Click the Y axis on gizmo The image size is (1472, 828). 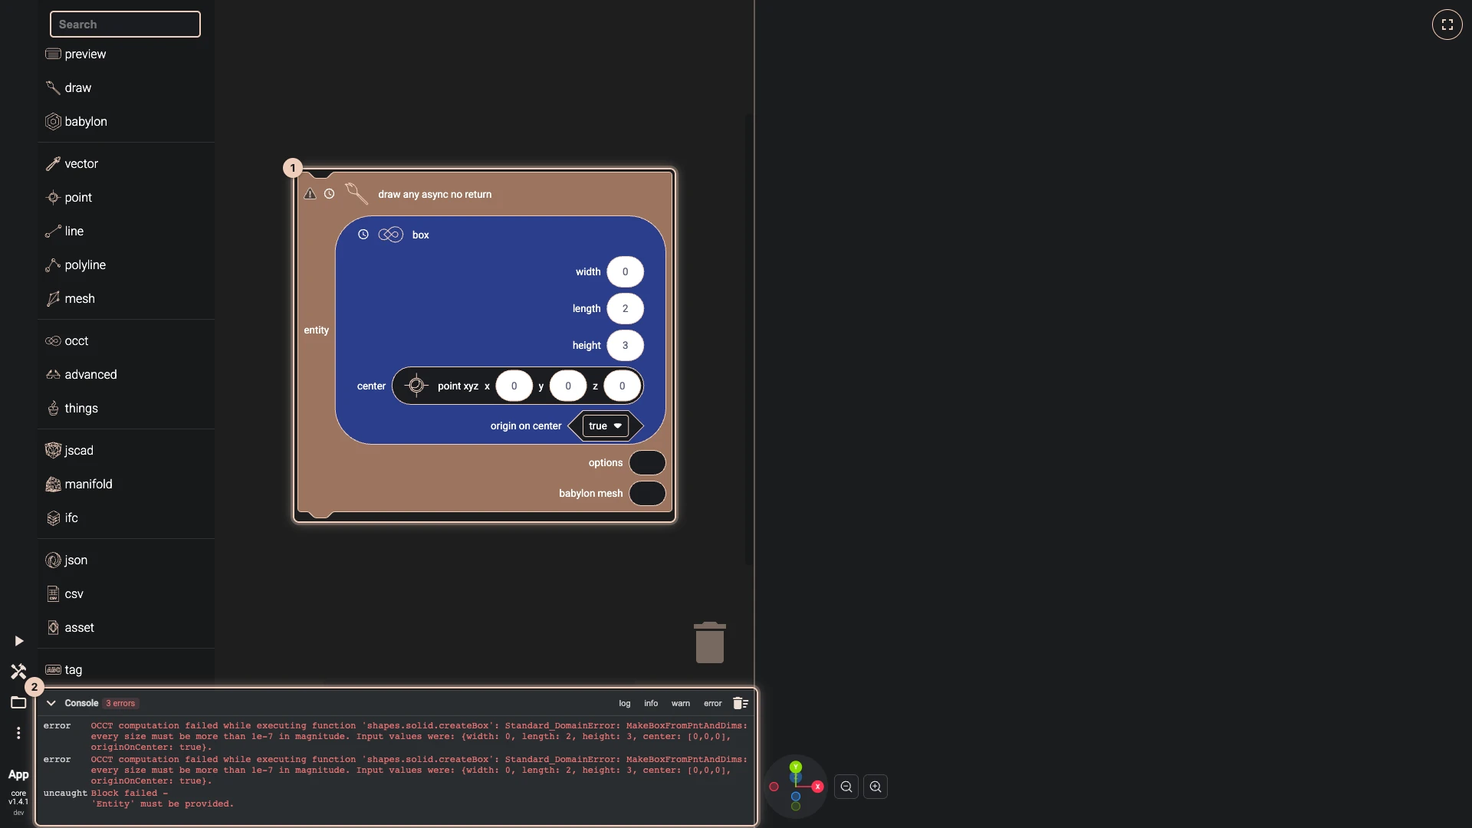(796, 767)
